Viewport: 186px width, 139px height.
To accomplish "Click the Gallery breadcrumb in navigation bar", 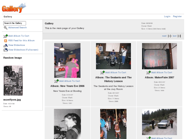I will pyautogui.click(x=8, y=17).
